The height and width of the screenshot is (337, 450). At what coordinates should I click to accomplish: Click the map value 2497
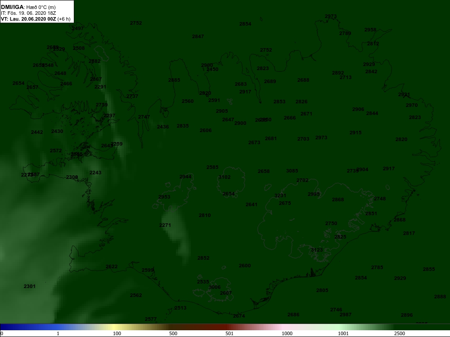point(78,28)
